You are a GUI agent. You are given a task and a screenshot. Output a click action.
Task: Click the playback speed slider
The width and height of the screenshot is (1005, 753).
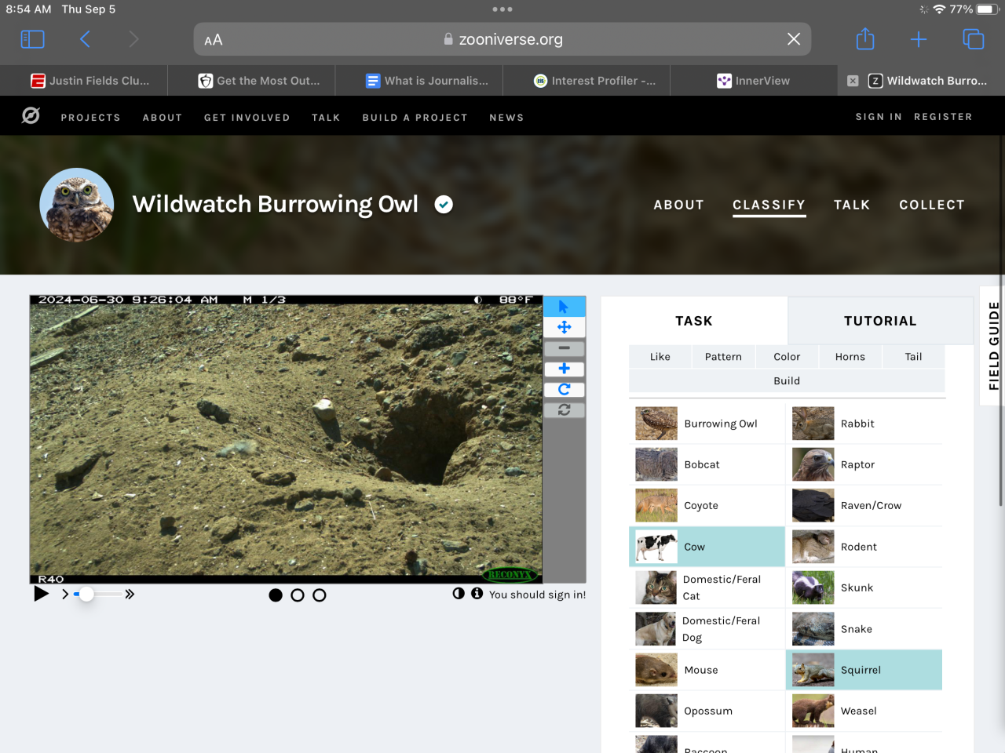tap(98, 595)
